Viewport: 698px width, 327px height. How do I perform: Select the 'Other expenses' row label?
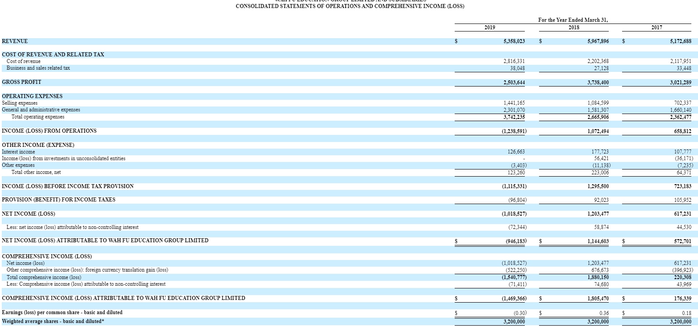coord(18,165)
